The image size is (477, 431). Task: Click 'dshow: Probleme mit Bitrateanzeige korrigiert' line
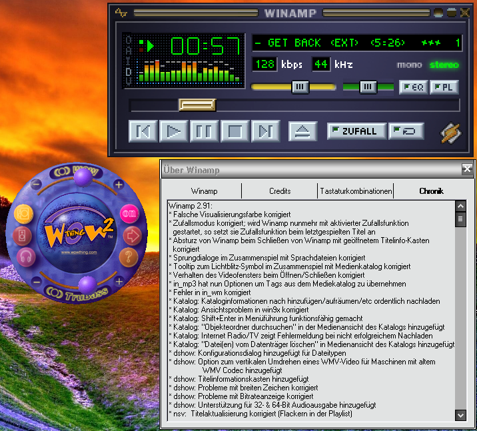pos(241,396)
